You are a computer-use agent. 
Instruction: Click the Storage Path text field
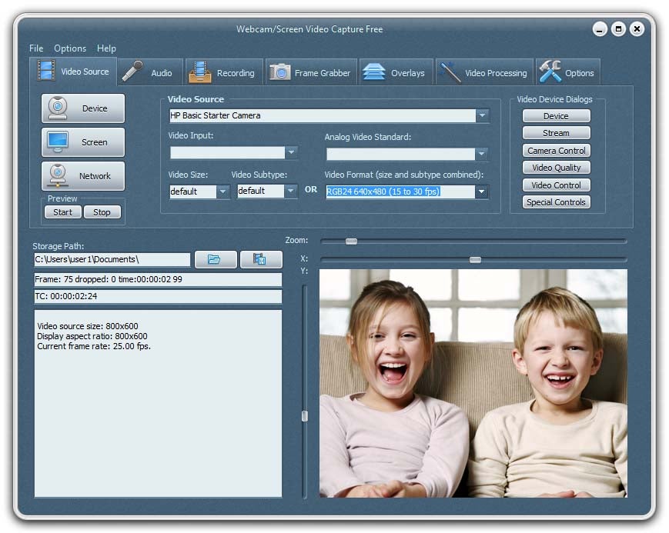coord(112,260)
